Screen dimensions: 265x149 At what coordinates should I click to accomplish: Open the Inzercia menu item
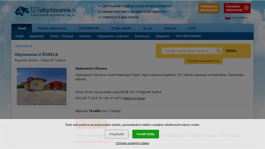pyautogui.click(x=170, y=28)
